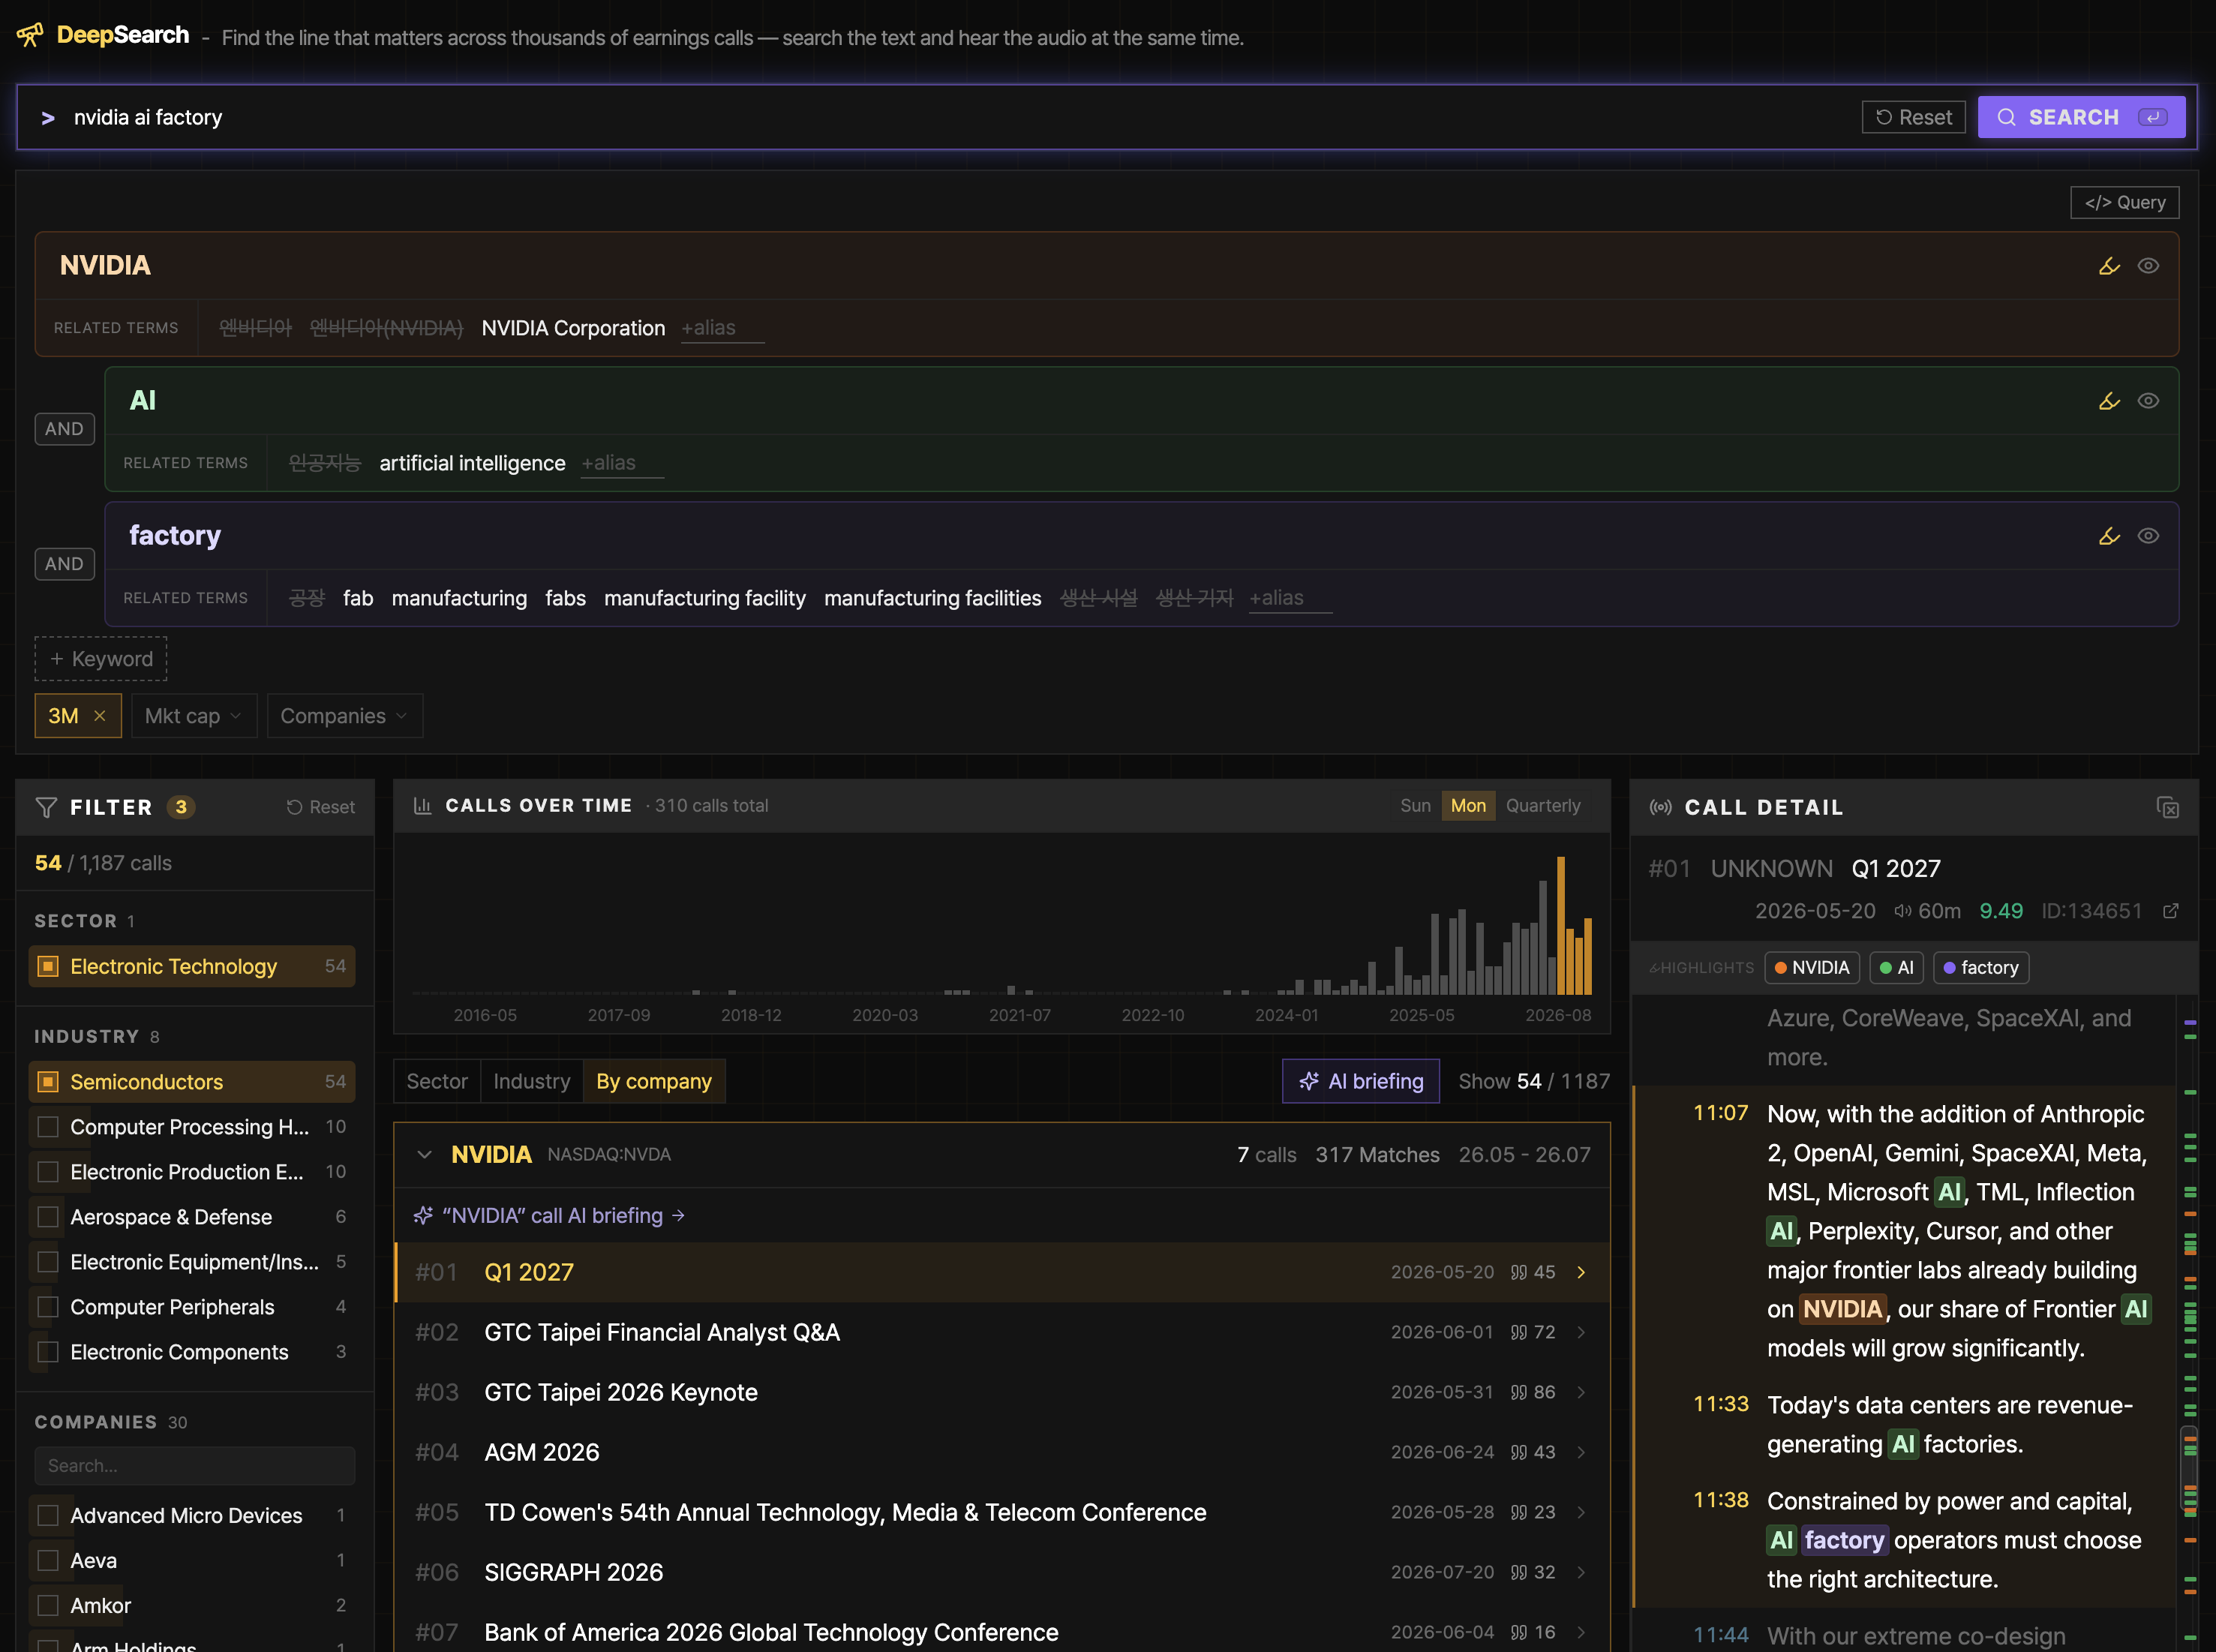This screenshot has height=1652, width=2216.
Task: Expand TD Cowen's conference row chevron
Action: (1581, 1513)
